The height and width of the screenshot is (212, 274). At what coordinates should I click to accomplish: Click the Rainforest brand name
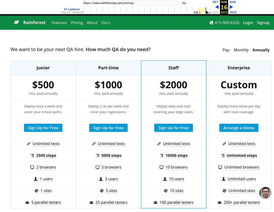(x=35, y=22)
